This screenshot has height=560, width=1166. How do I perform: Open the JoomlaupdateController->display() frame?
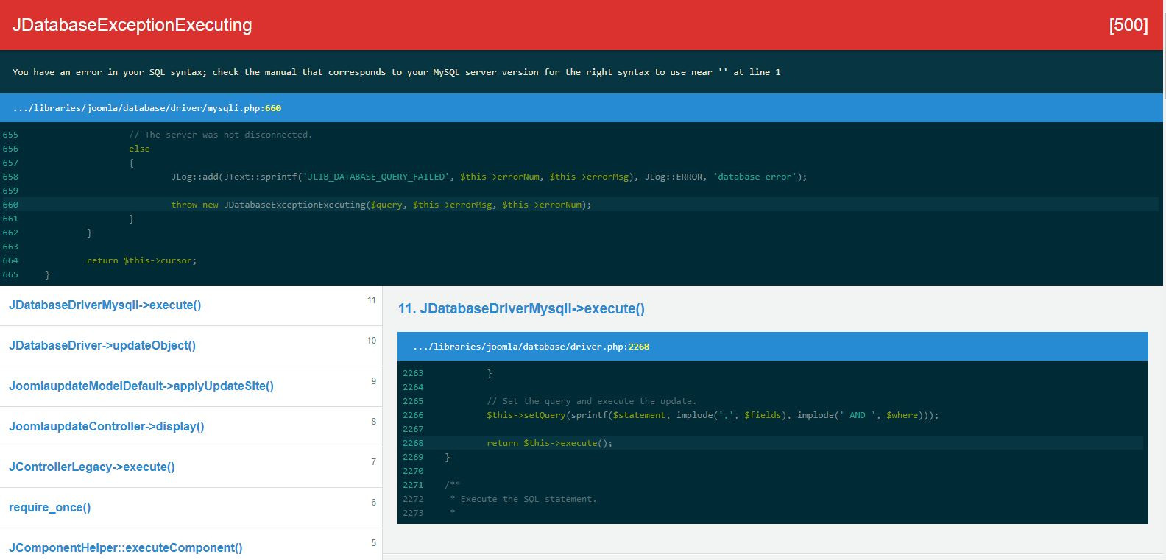click(x=191, y=427)
